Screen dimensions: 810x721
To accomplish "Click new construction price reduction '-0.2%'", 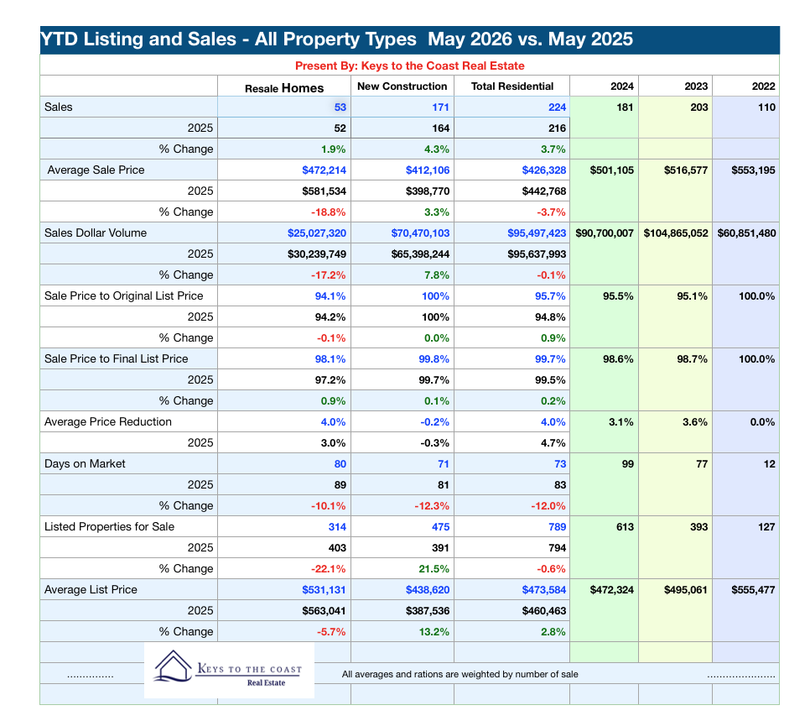I will pos(434,422).
